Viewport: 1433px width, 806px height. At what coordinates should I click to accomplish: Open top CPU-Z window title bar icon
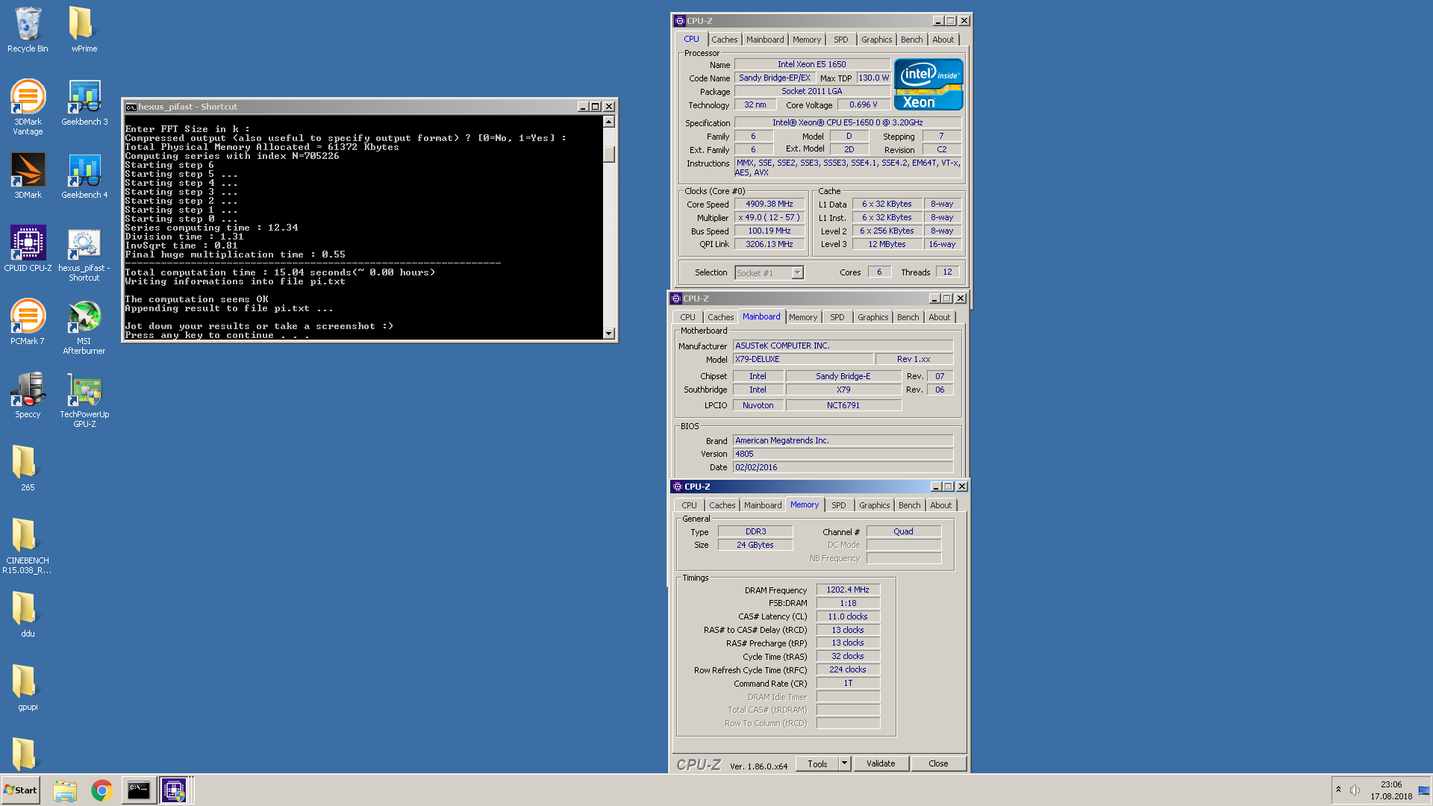coord(679,21)
